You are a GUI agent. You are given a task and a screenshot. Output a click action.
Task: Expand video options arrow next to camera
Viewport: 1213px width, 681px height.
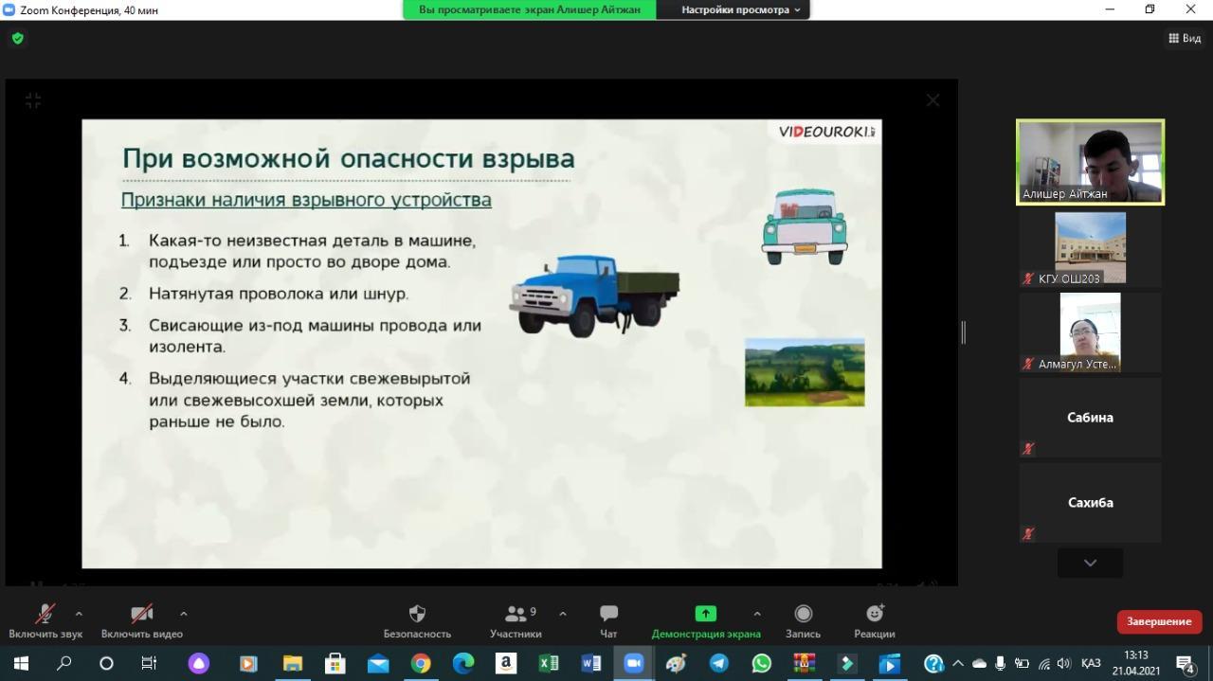[x=183, y=614]
